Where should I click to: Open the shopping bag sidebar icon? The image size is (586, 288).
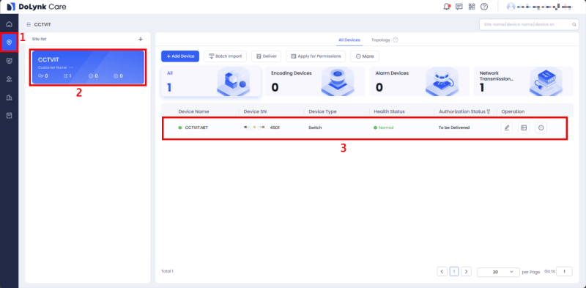click(x=9, y=116)
